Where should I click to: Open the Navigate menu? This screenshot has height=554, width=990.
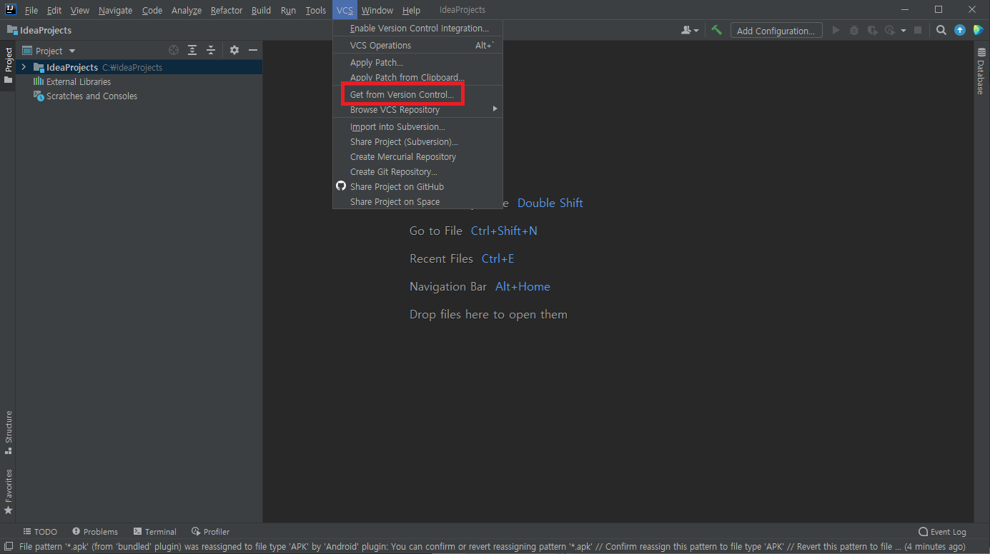click(x=115, y=10)
